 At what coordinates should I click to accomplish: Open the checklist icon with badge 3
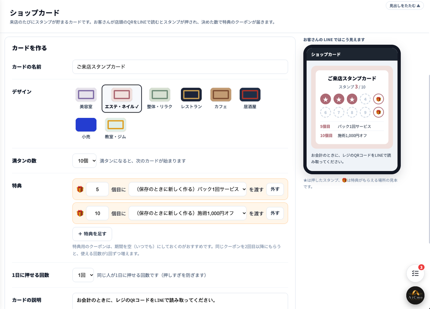click(x=416, y=273)
